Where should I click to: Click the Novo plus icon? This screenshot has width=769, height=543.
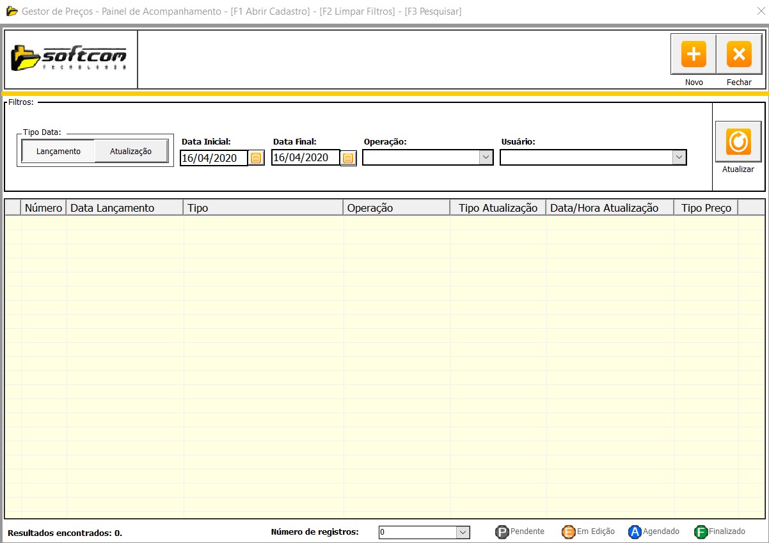pos(693,54)
